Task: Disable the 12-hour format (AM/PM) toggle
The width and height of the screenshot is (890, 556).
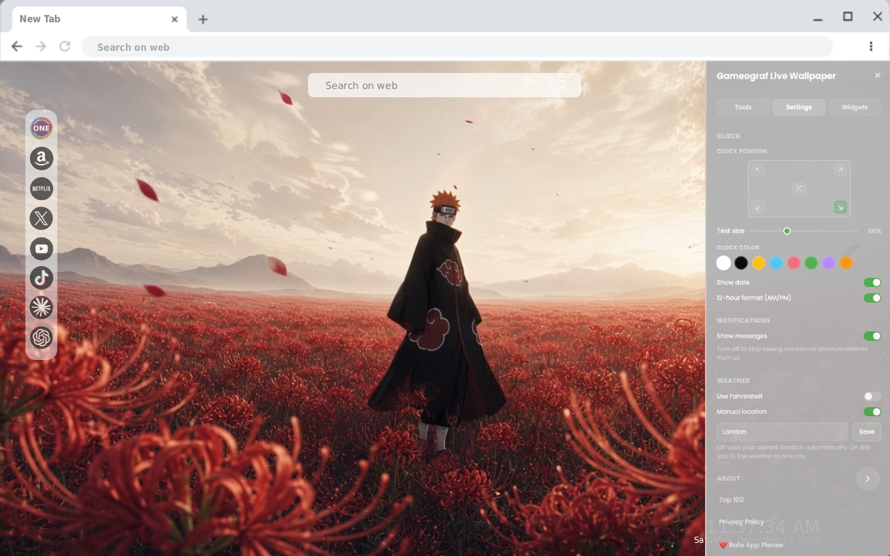Action: tap(873, 298)
